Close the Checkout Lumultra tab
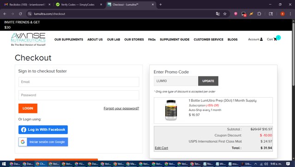Image resolution: width=295 pixels, height=167 pixels. (153, 5)
